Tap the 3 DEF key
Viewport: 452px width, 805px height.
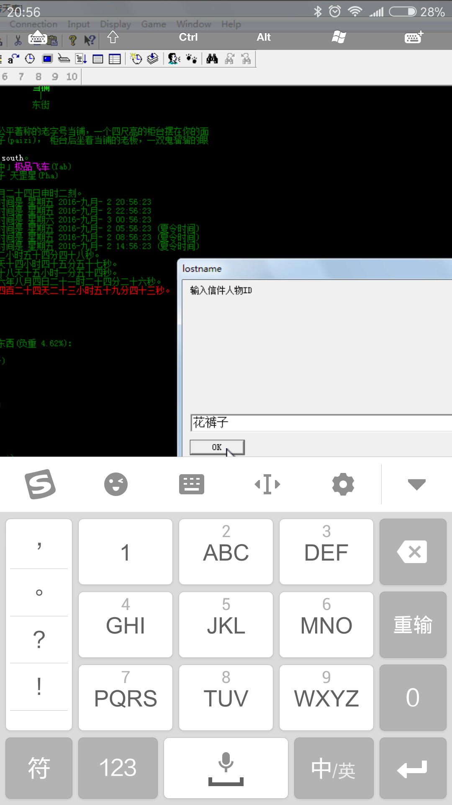326,552
